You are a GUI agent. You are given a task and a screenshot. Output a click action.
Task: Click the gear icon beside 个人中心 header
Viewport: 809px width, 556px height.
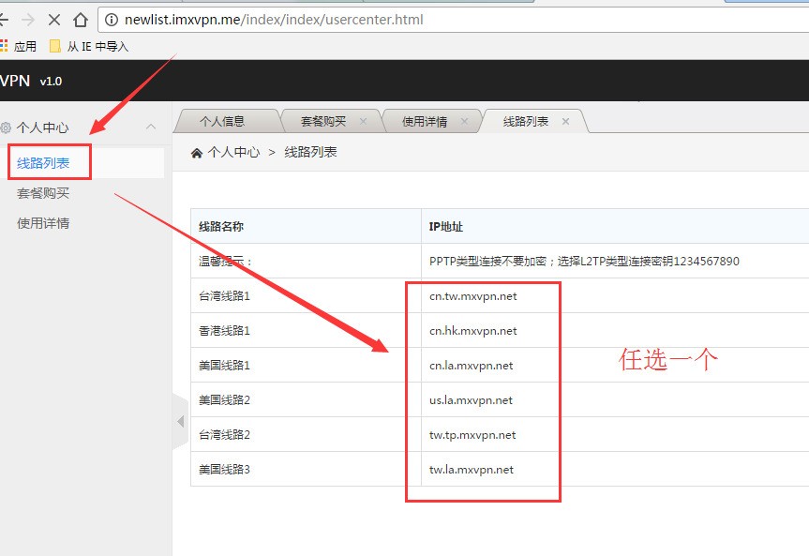point(8,128)
